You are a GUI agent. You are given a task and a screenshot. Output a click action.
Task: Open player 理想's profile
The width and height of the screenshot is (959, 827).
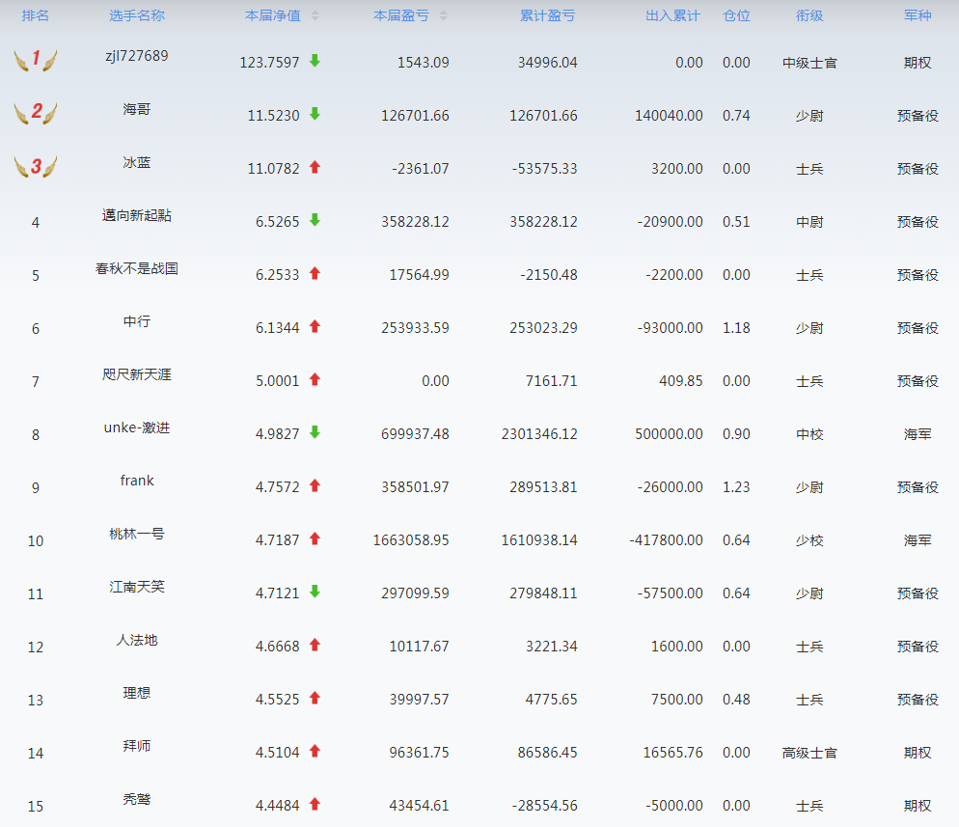pyautogui.click(x=137, y=693)
